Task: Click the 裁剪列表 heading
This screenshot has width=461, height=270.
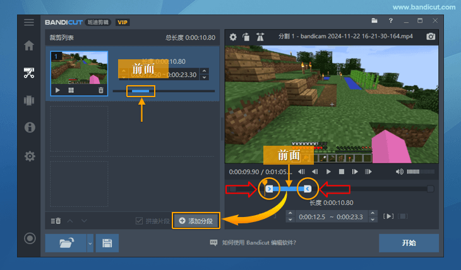Action: (61, 38)
